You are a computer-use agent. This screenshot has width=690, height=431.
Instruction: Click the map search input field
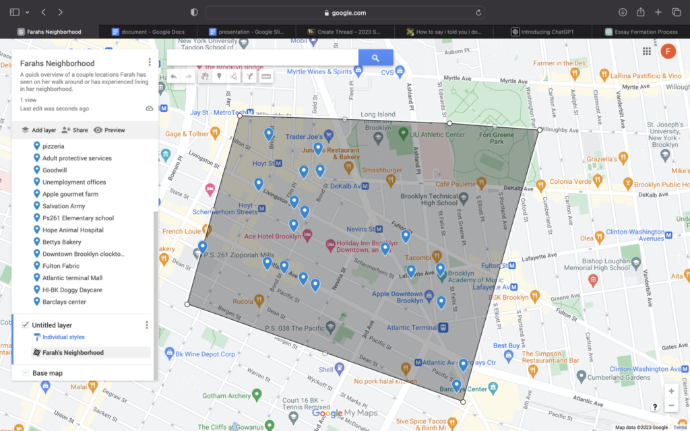click(x=263, y=58)
